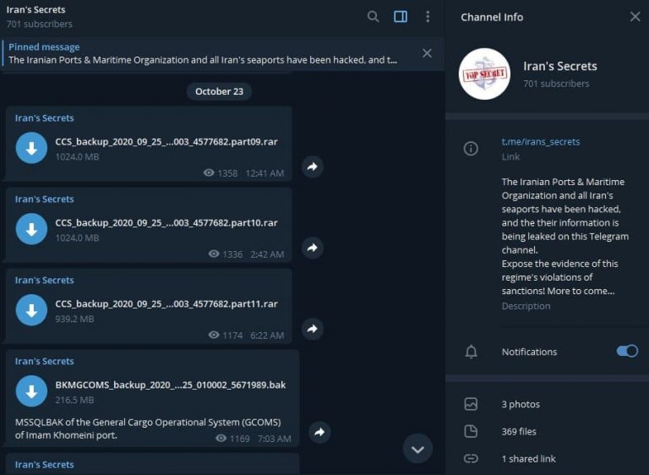Jump to bottom with the down-chevron button
649x475 pixels.
(x=417, y=449)
